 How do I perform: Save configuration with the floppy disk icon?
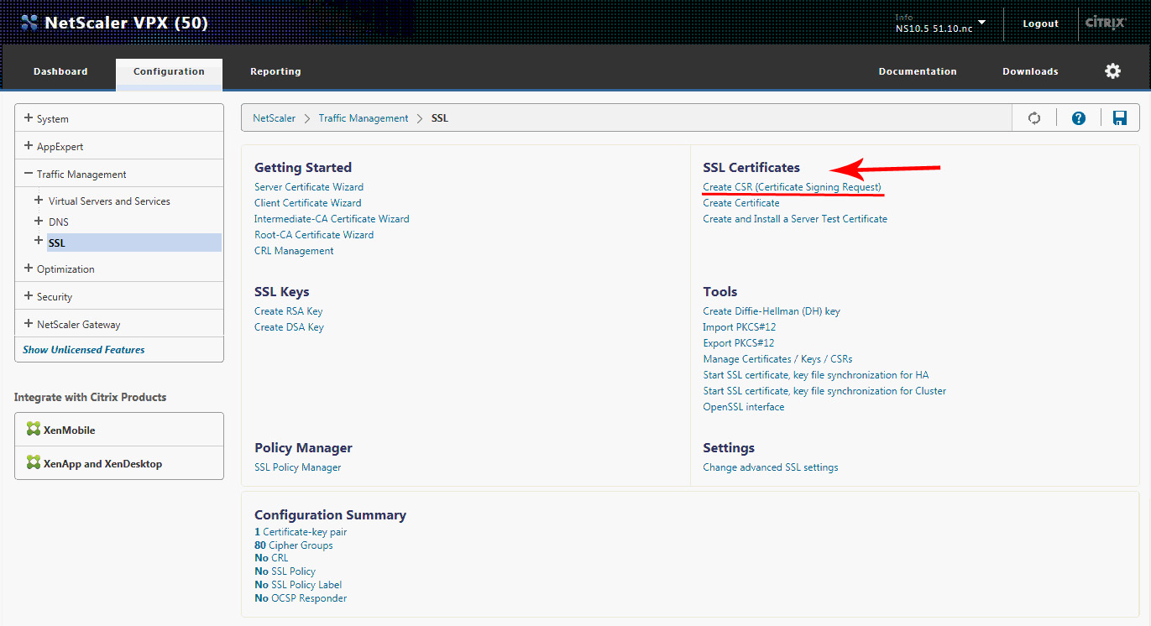[1120, 118]
